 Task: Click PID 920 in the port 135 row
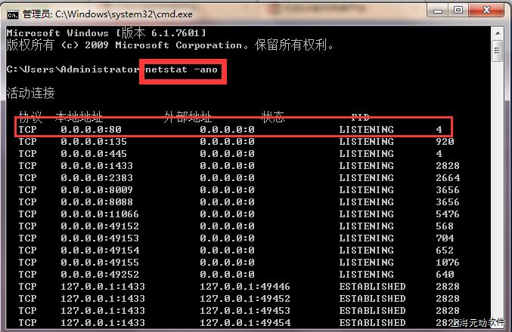click(445, 142)
